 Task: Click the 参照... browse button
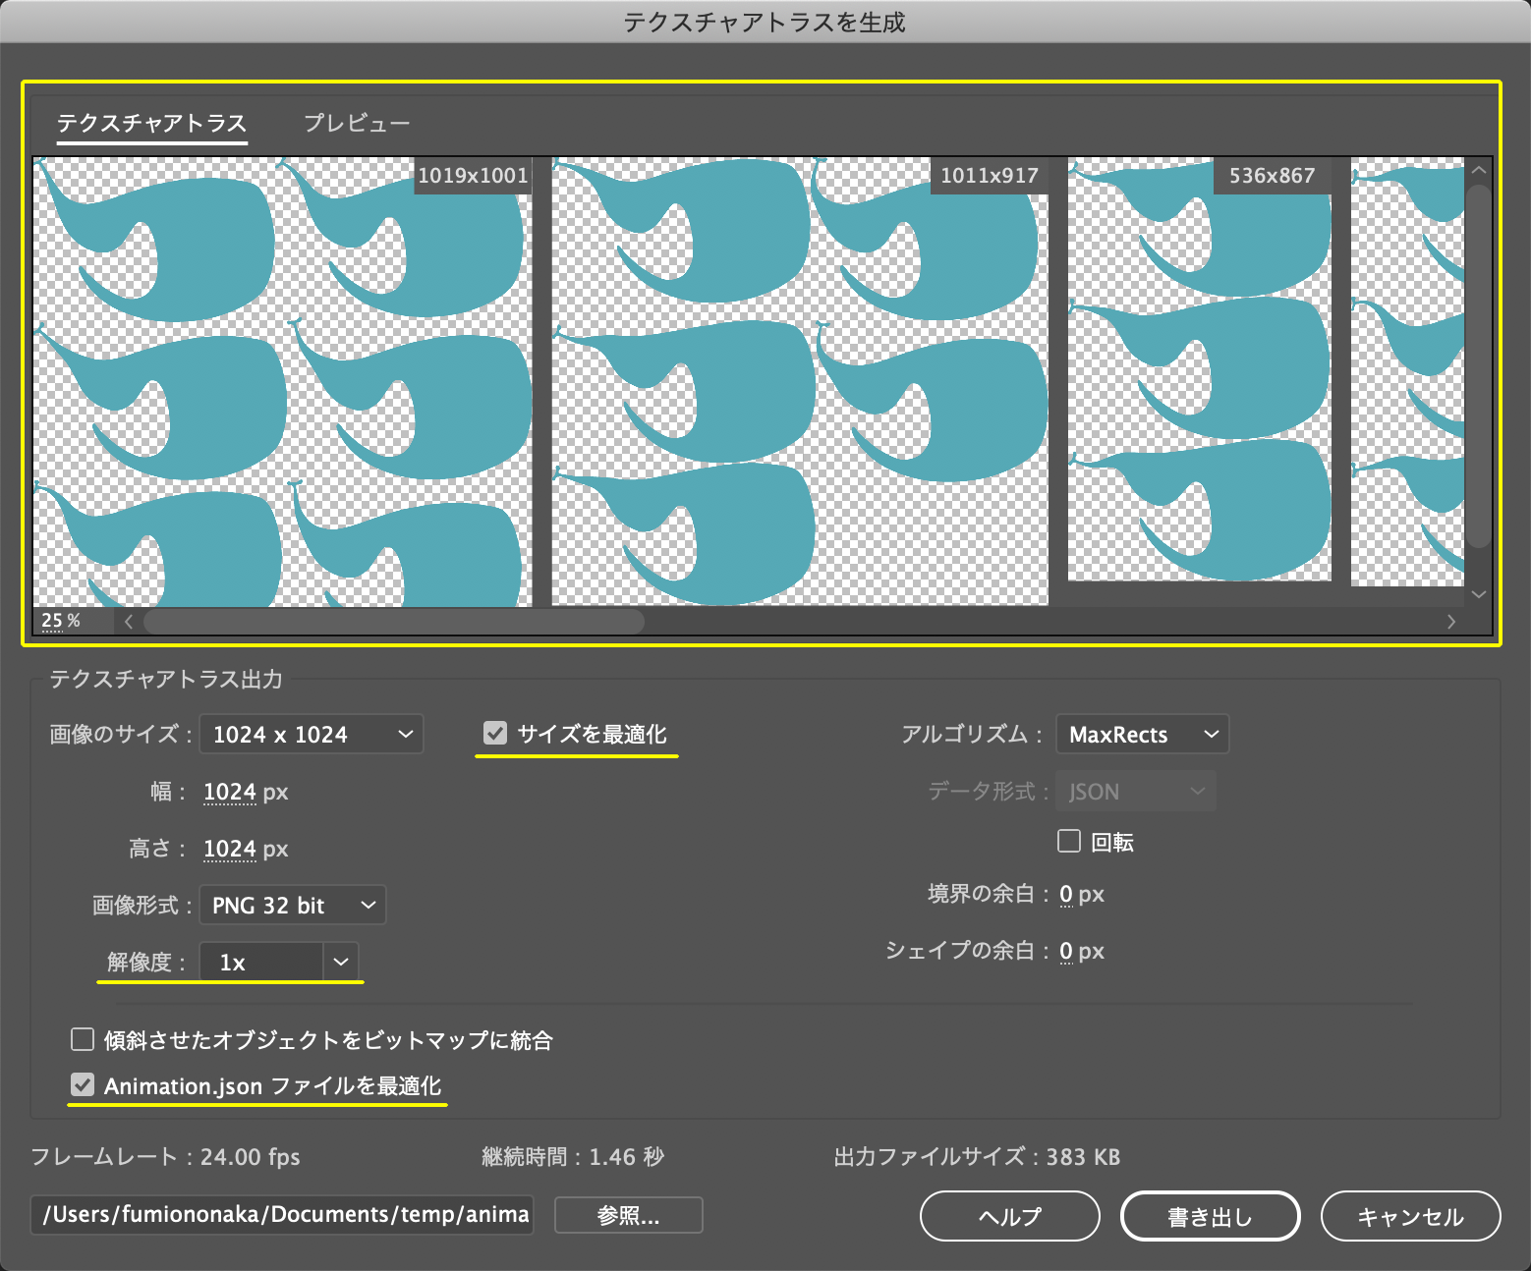629,1215
